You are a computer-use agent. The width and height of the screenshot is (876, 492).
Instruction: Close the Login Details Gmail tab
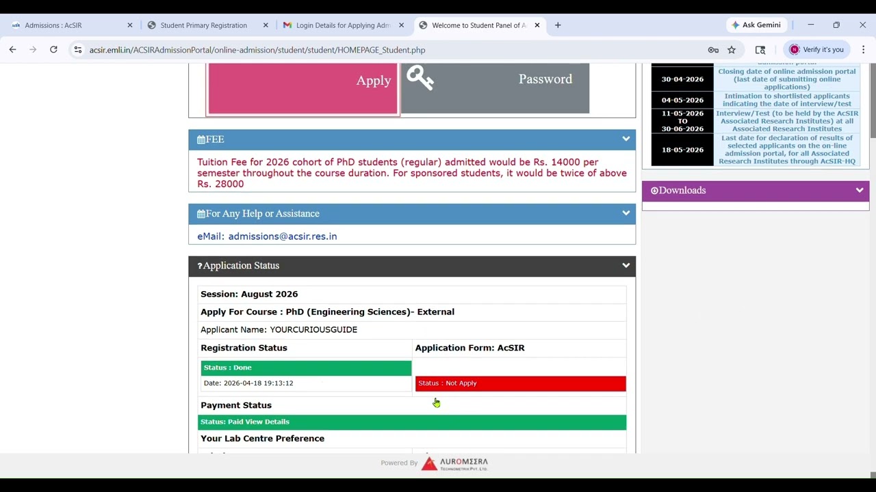point(402,25)
